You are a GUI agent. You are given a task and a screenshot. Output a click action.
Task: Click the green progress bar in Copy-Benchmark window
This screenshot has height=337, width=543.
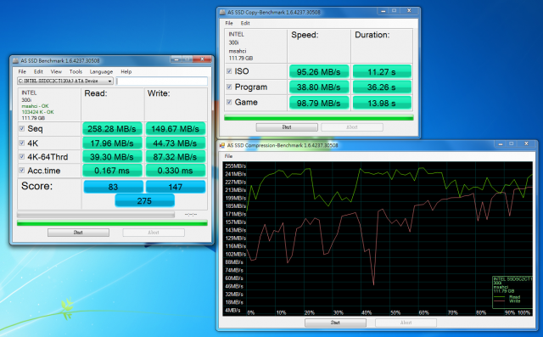[319, 118]
